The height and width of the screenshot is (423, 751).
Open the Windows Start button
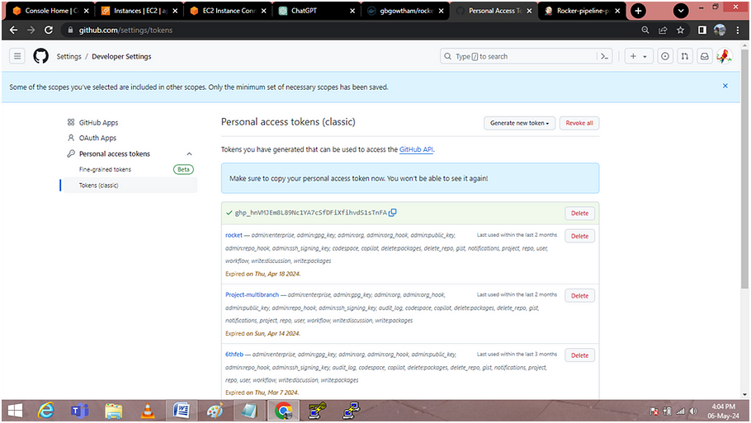pos(15,411)
